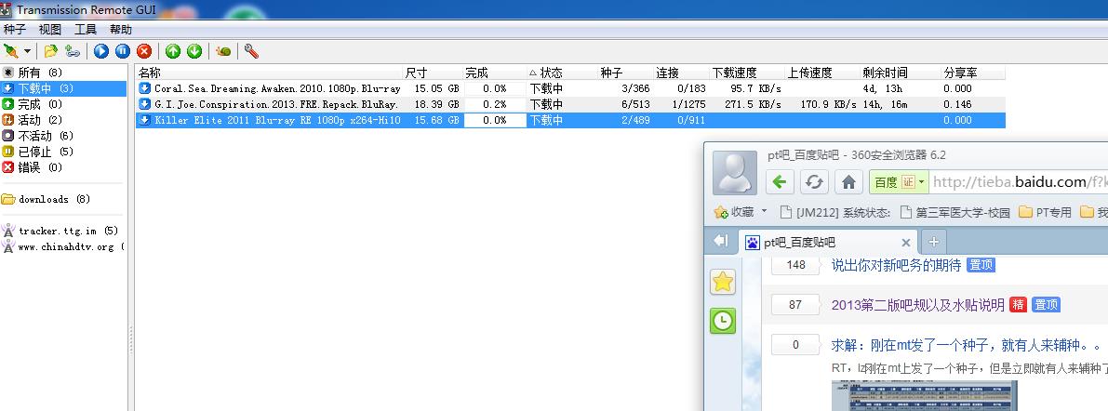Click the browser home button
The width and height of the screenshot is (1108, 411).
(x=848, y=182)
